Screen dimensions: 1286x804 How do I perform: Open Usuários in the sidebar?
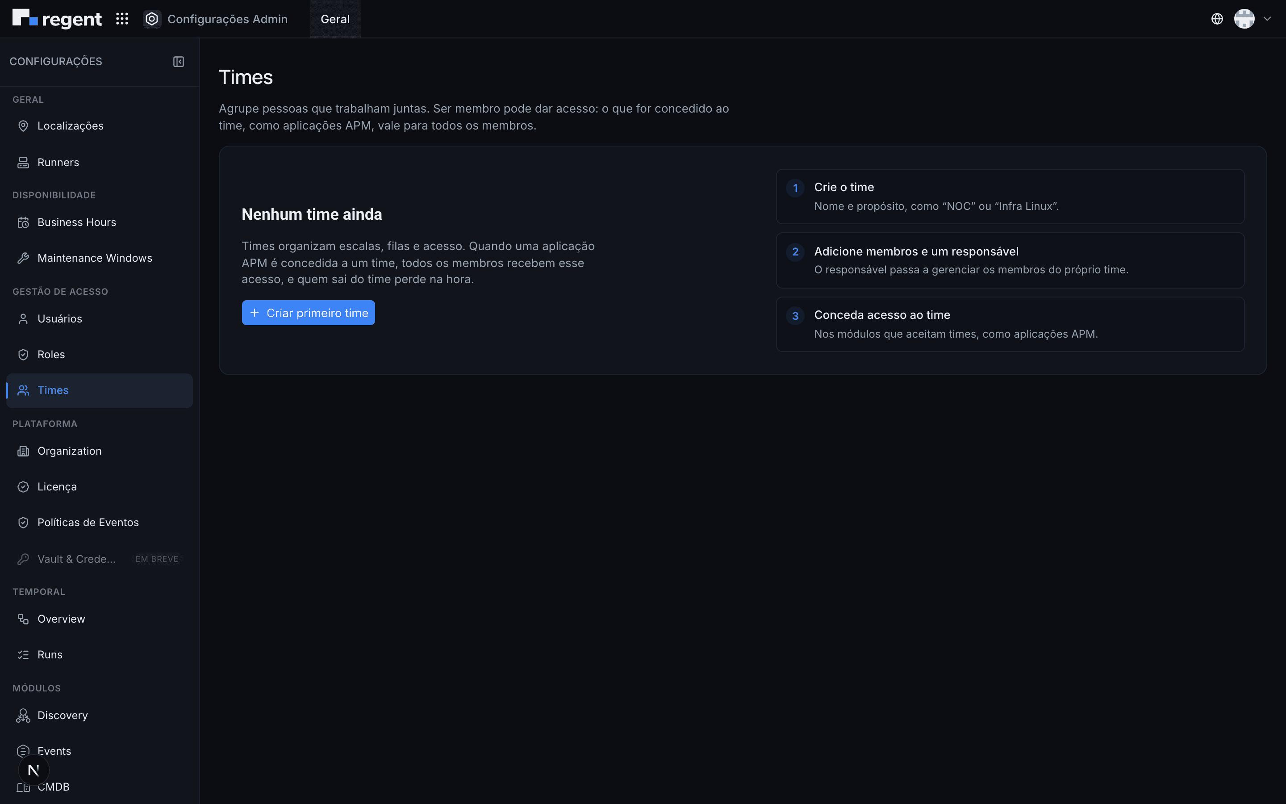[x=100, y=319]
